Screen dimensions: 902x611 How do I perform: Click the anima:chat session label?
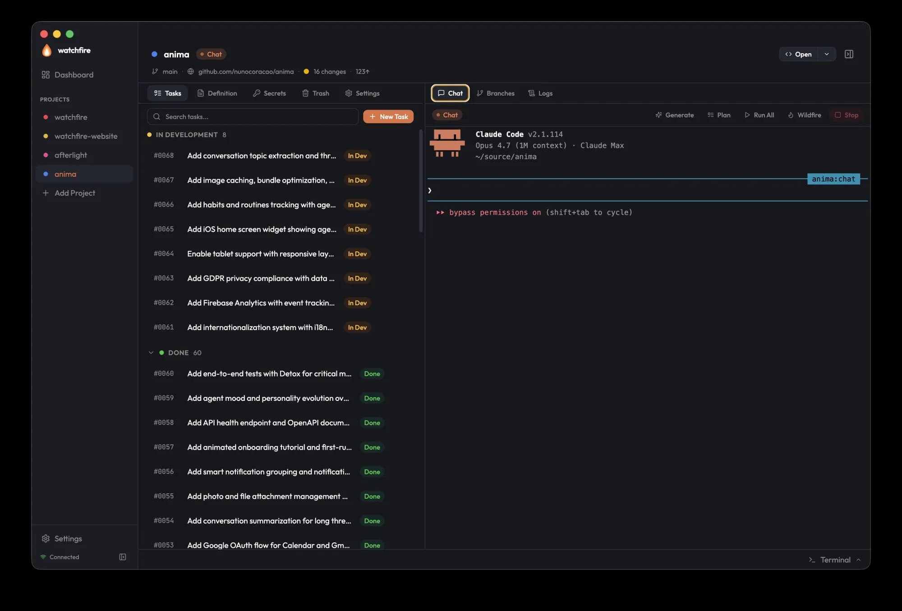(x=833, y=179)
